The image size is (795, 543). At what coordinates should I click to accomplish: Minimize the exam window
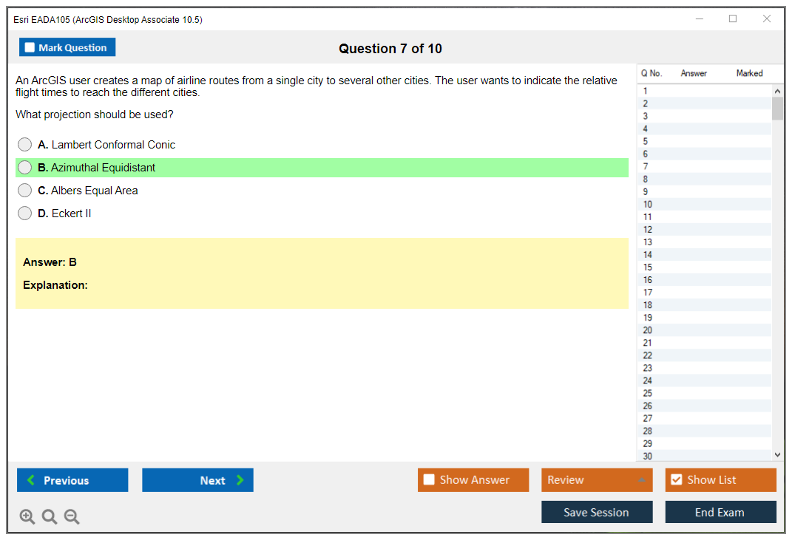(x=700, y=19)
